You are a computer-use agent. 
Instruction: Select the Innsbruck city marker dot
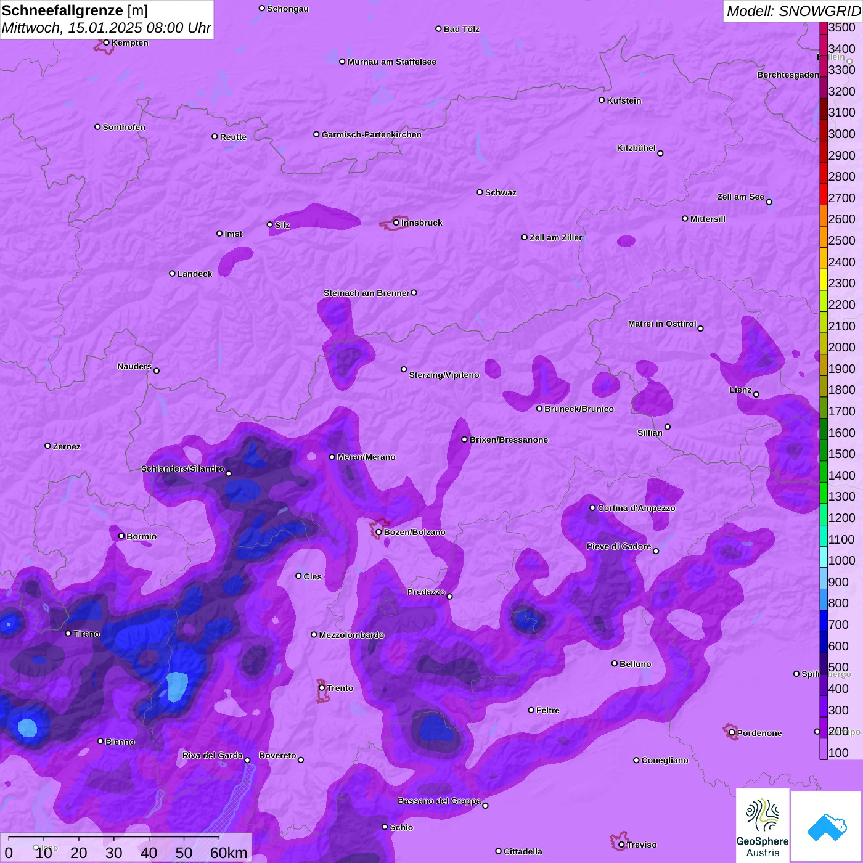396,223
